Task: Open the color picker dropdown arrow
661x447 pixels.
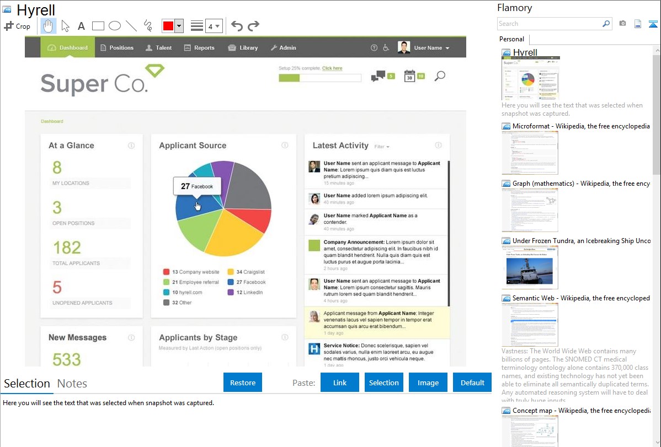Action: pyautogui.click(x=179, y=26)
